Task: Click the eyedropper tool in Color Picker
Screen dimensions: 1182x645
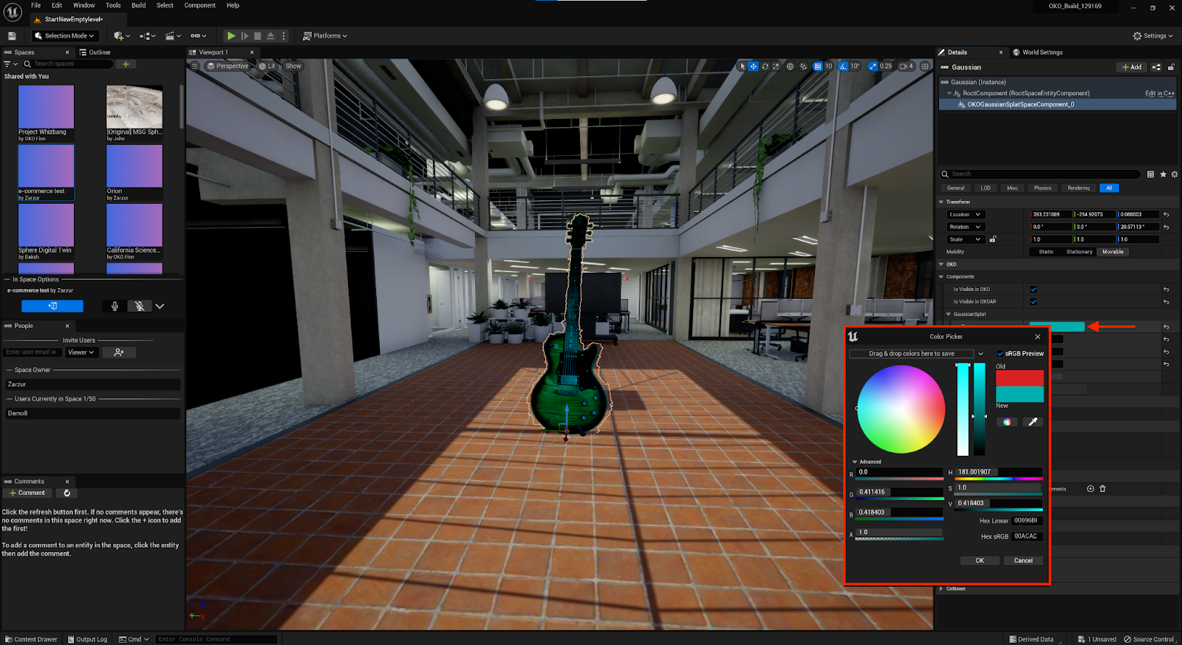Action: point(1032,422)
